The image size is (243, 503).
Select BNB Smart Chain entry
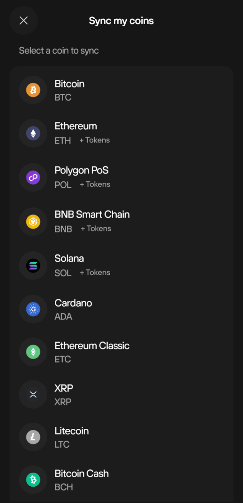(92, 215)
